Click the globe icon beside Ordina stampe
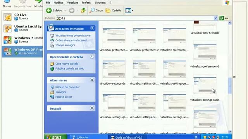 tap(52, 40)
